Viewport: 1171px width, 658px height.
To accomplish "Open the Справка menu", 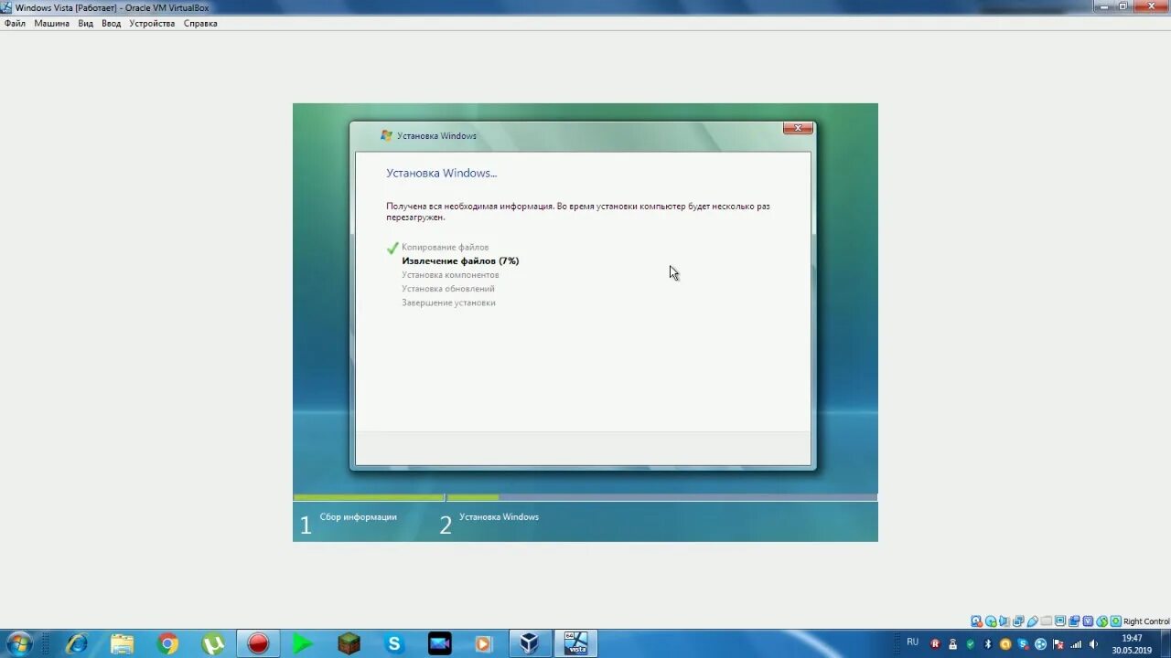I will (200, 23).
